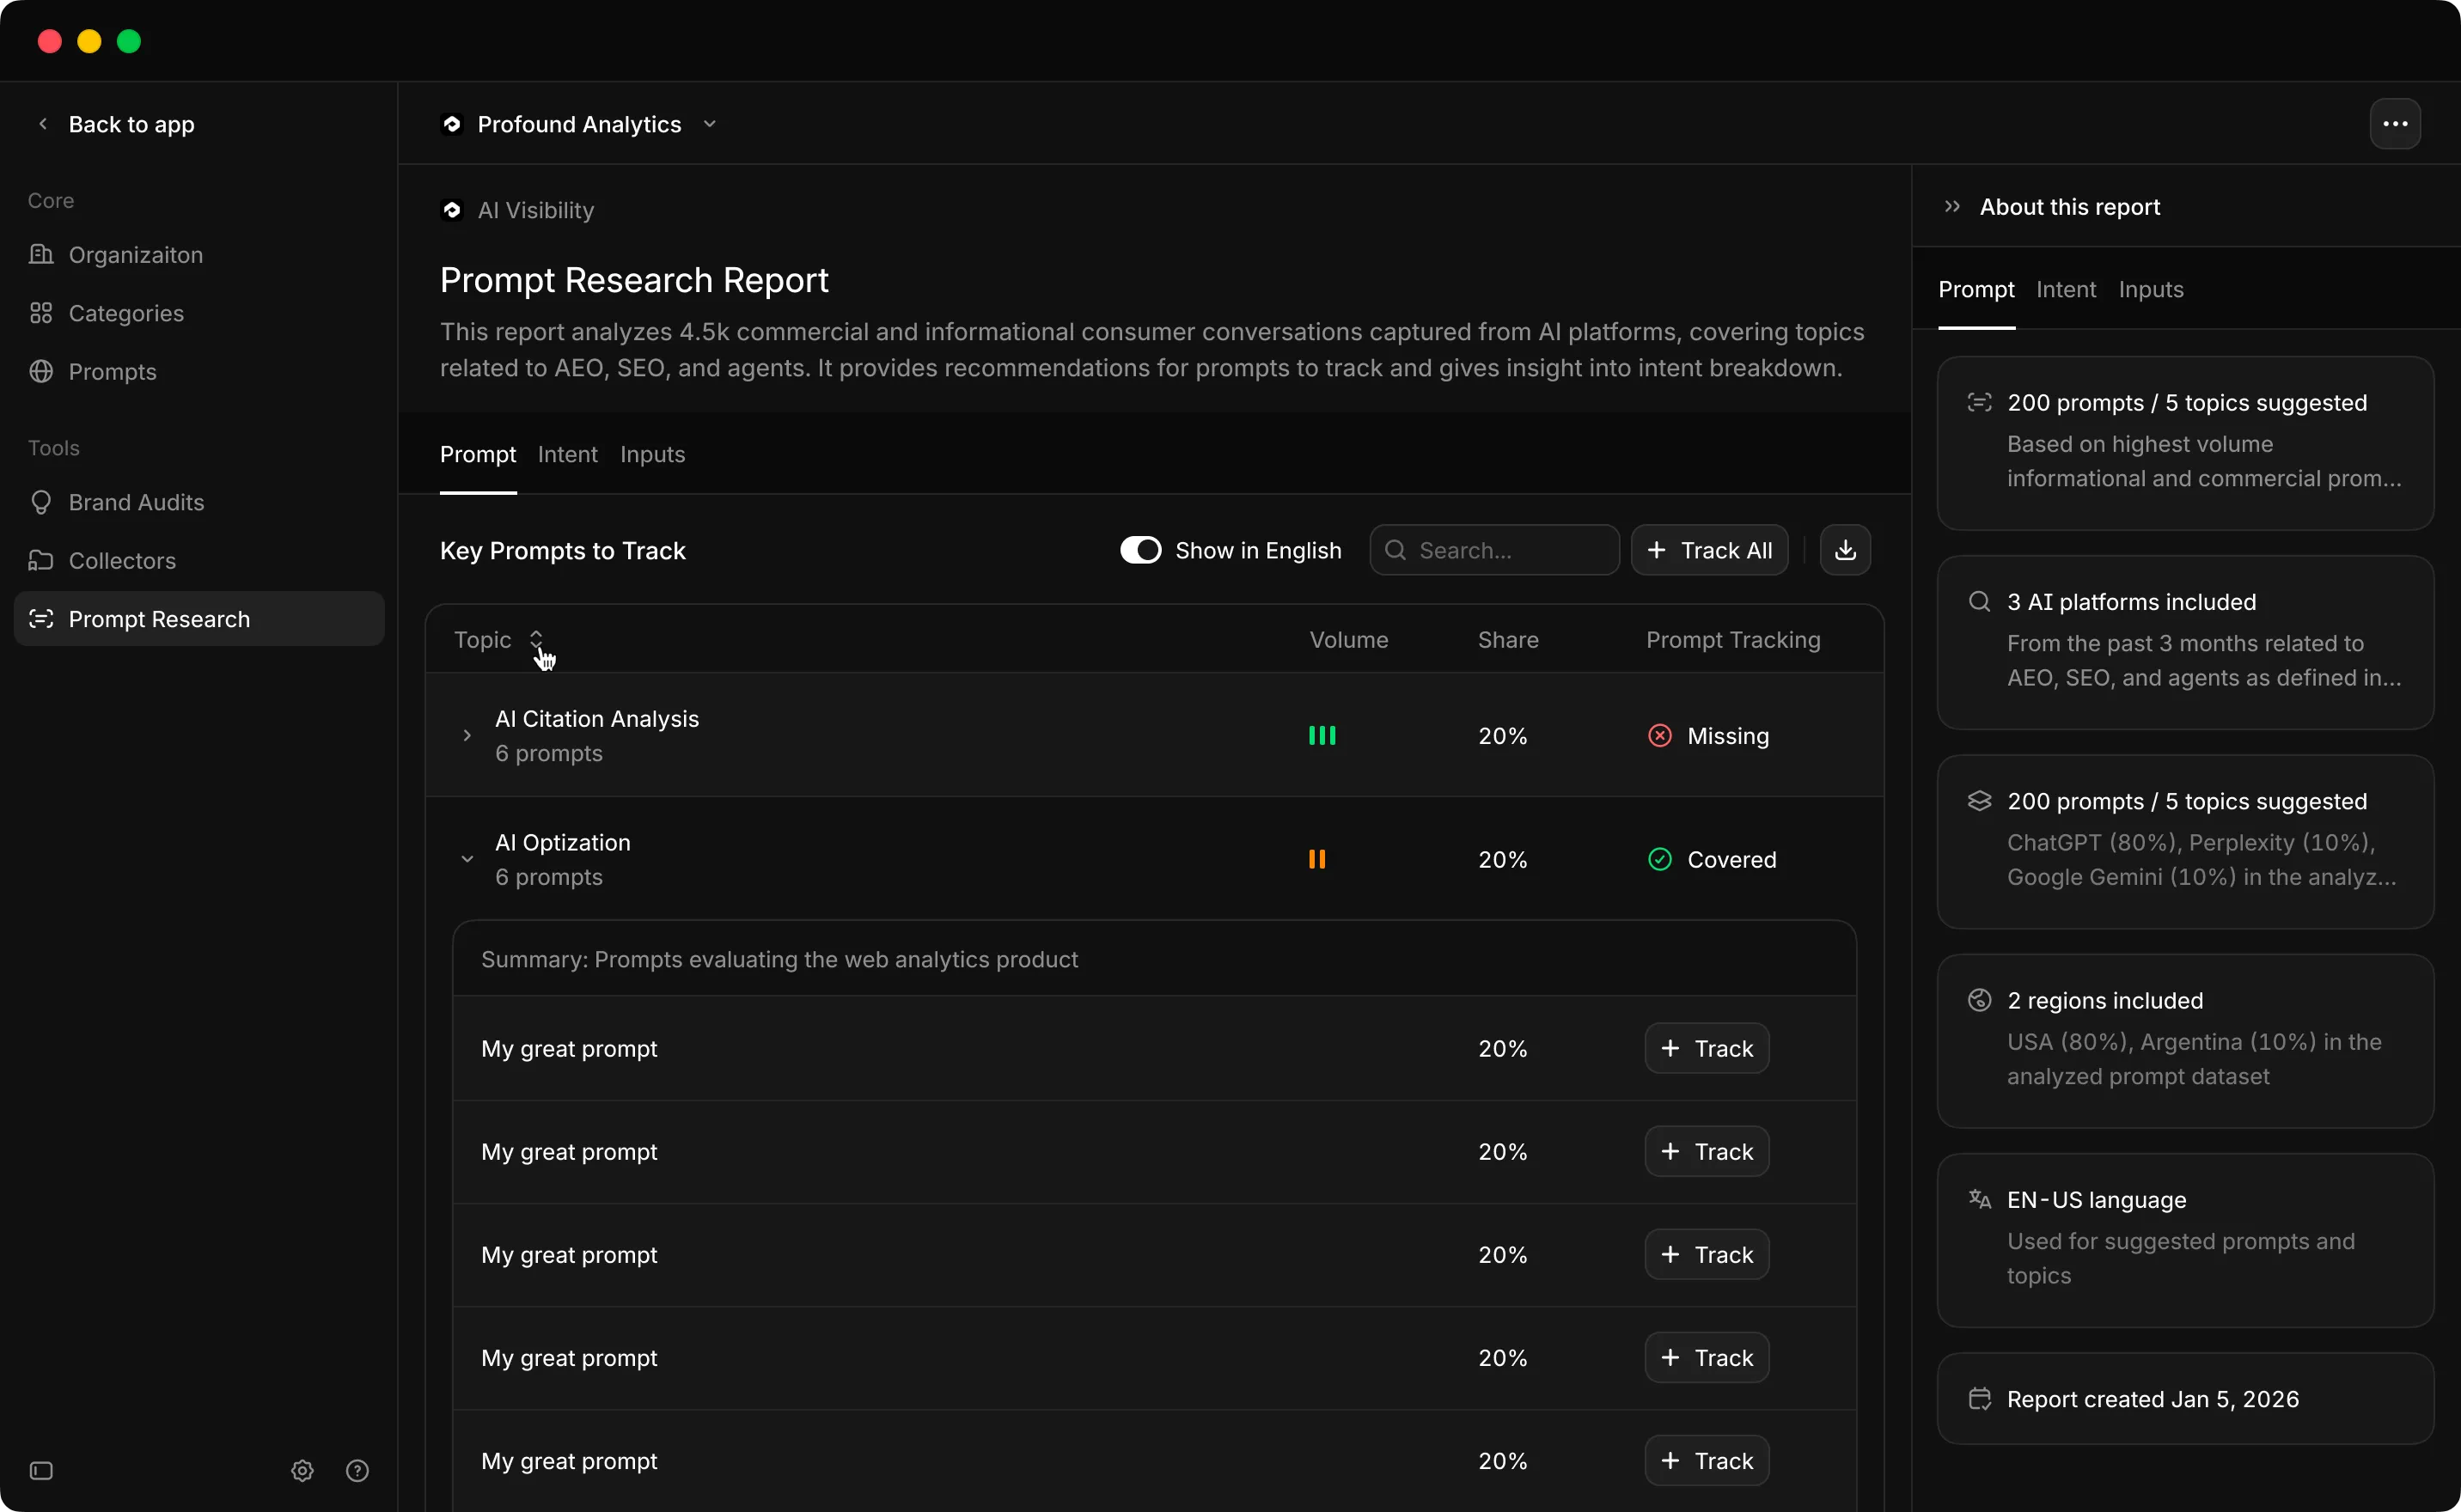Click the Covered status green check icon
This screenshot has width=2461, height=1512.
coord(1660,860)
